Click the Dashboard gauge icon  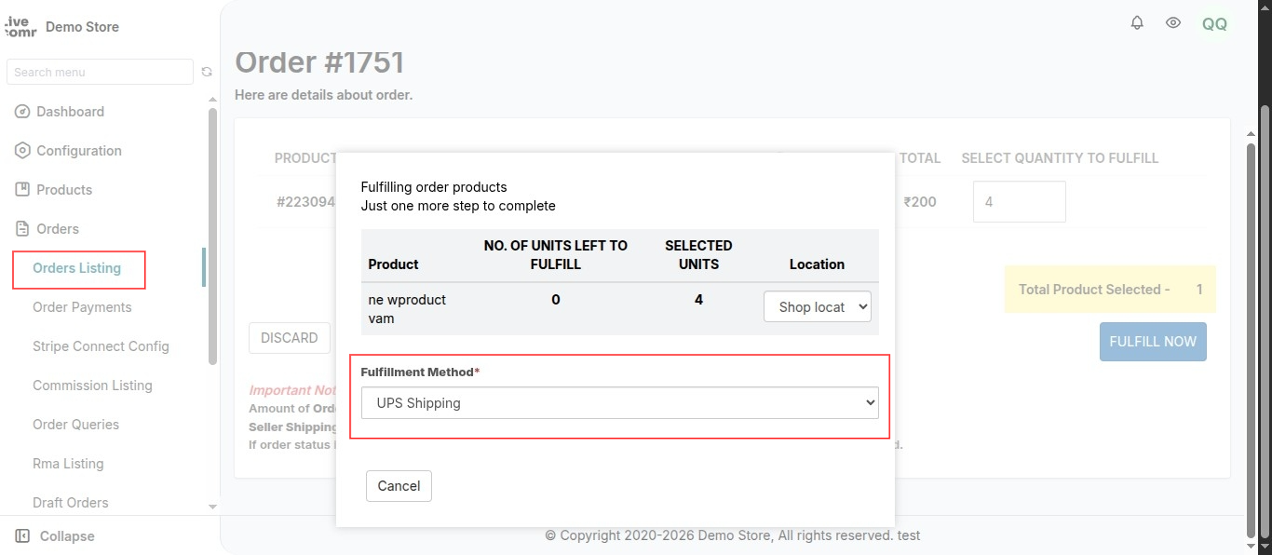tap(22, 112)
